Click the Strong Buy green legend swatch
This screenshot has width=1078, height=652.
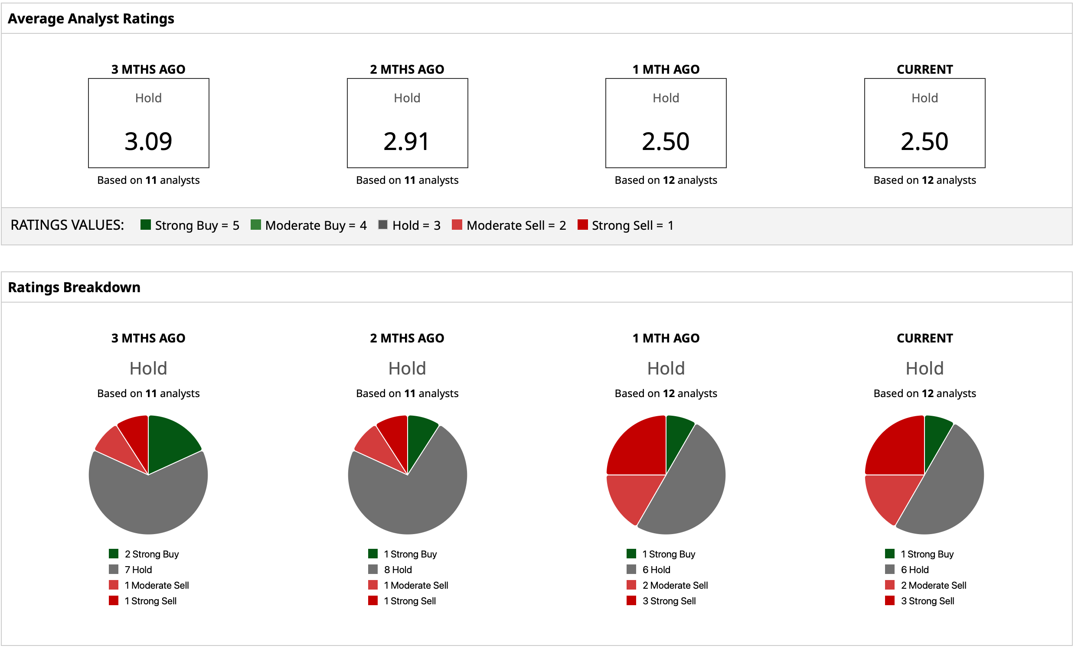[146, 225]
